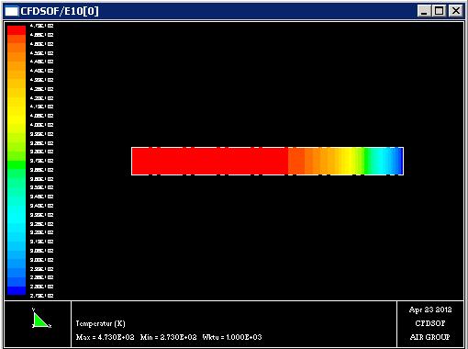Image resolution: width=468 pixels, height=349 pixels.
Task: Click the green XY axis triad icon
Action: coord(41,319)
